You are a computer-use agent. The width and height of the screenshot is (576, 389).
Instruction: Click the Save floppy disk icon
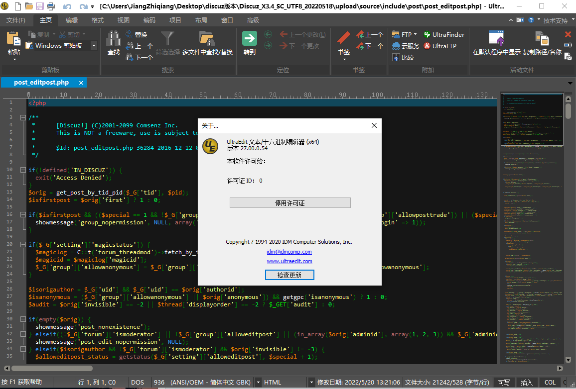40,6
